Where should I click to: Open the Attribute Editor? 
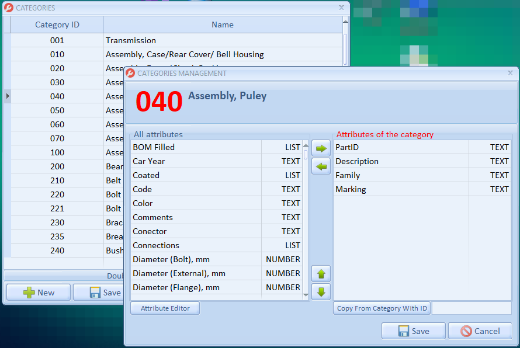click(165, 308)
